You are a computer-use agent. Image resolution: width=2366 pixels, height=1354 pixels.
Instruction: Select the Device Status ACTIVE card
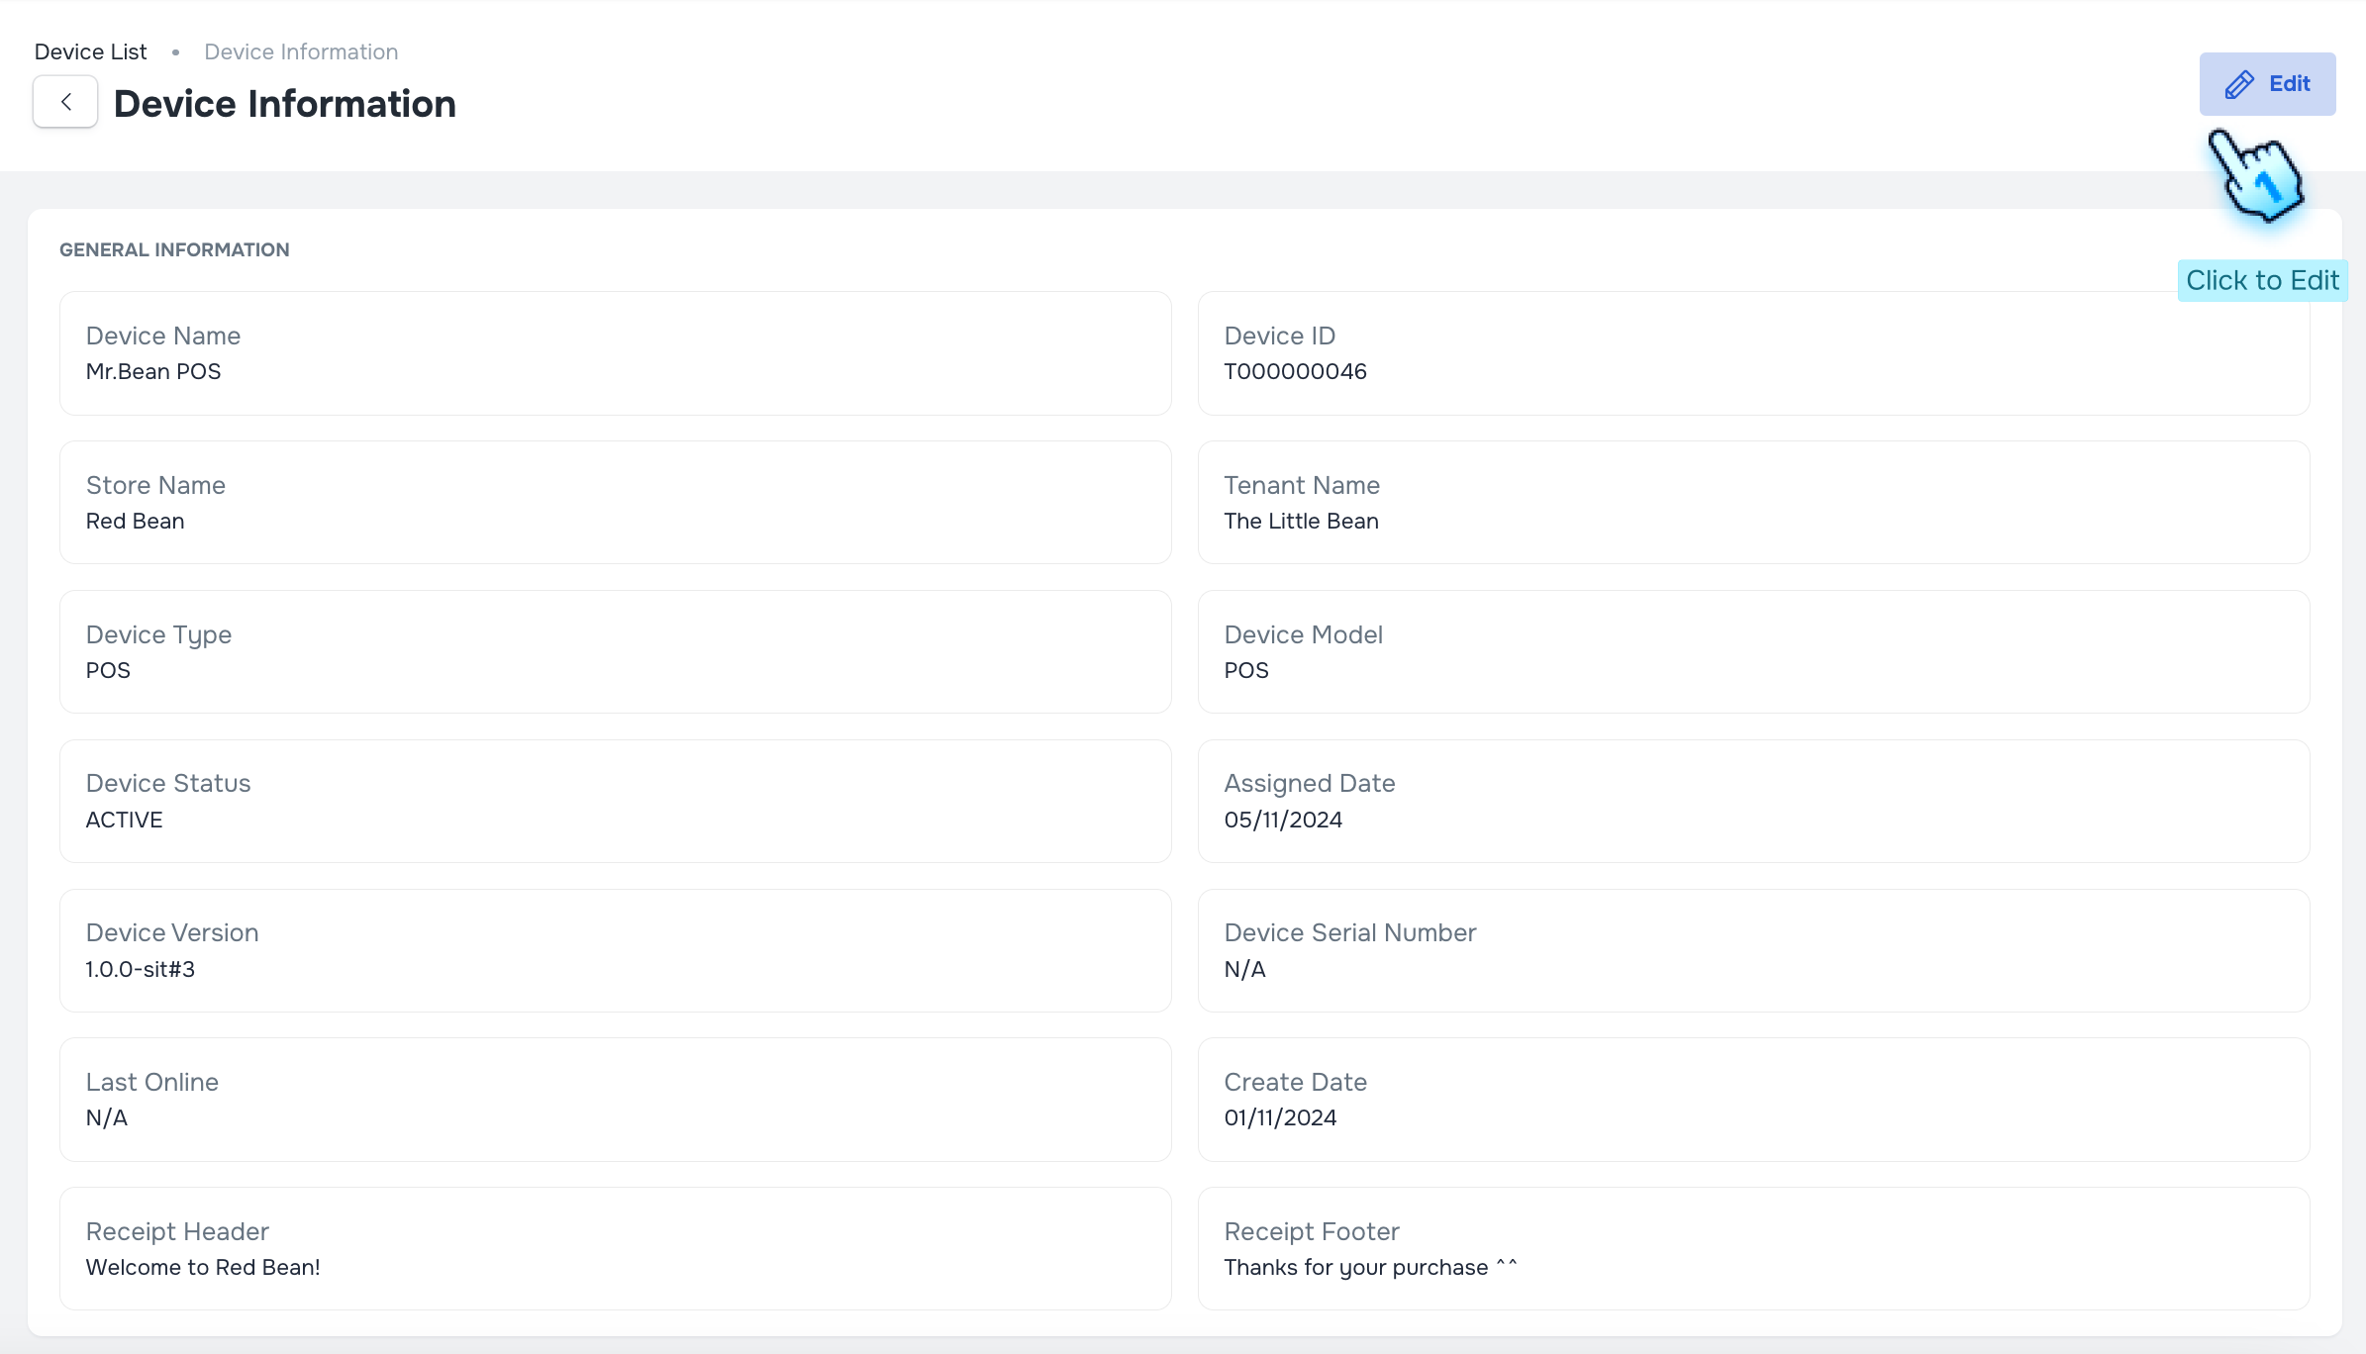pos(615,802)
